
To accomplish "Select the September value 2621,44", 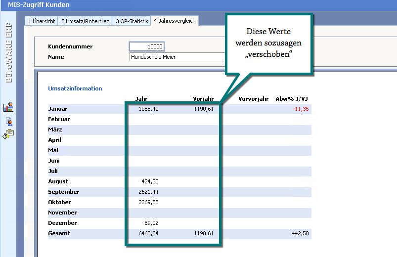I will click(148, 192).
